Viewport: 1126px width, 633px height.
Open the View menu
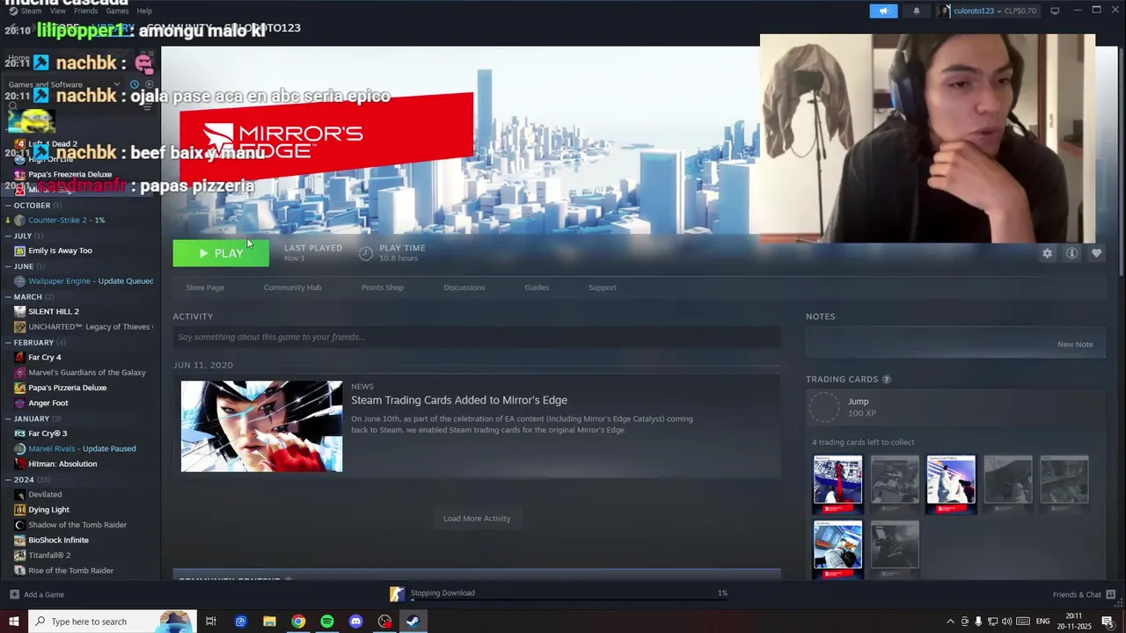click(x=58, y=11)
